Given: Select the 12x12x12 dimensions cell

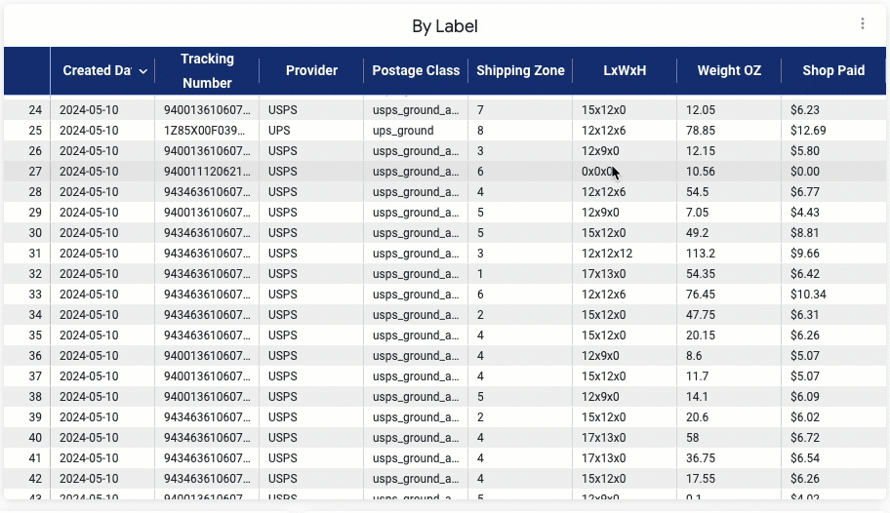Looking at the screenshot, I should pyautogui.click(x=607, y=254).
